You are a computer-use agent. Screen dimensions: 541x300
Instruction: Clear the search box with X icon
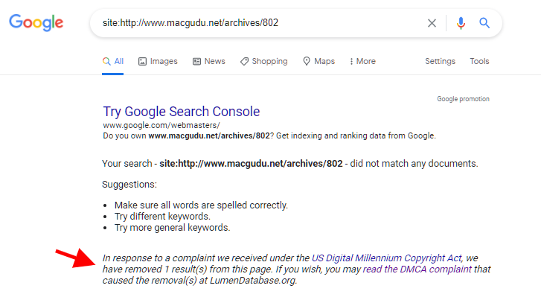click(432, 23)
